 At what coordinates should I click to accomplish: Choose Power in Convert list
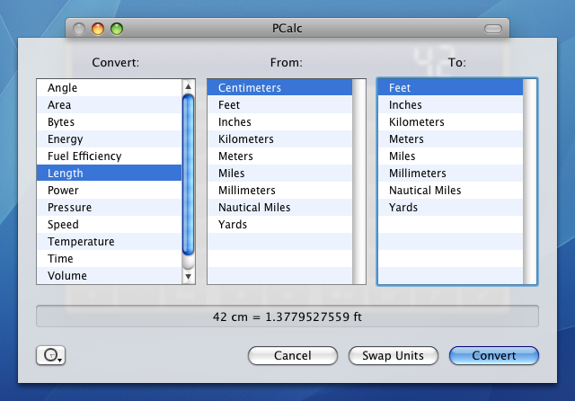pos(109,190)
